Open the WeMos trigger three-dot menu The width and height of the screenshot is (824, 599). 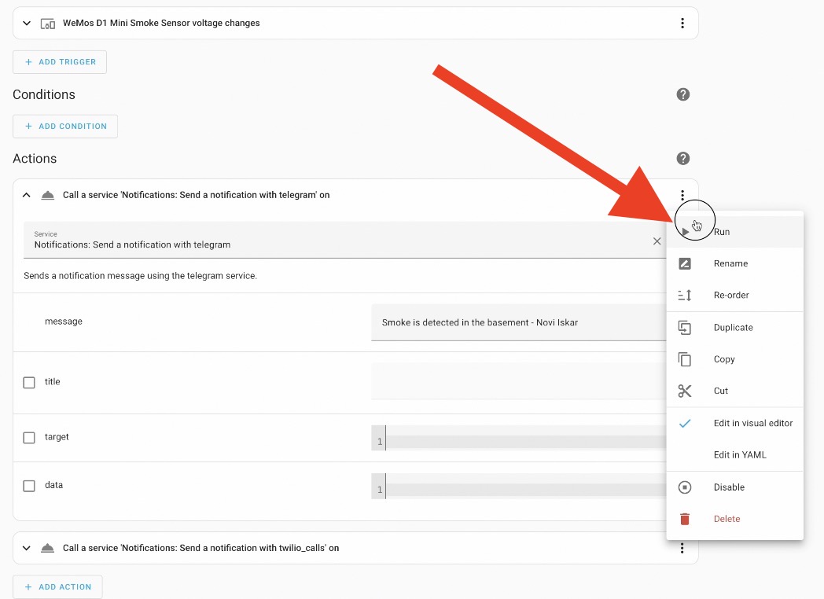tap(682, 23)
